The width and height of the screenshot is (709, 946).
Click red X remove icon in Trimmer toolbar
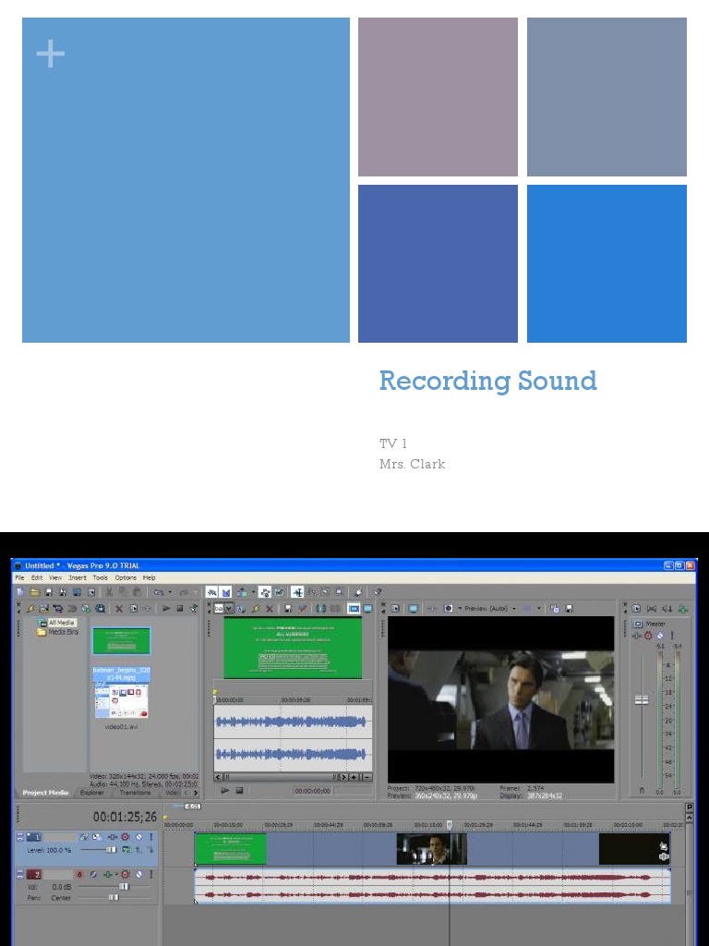(x=270, y=608)
